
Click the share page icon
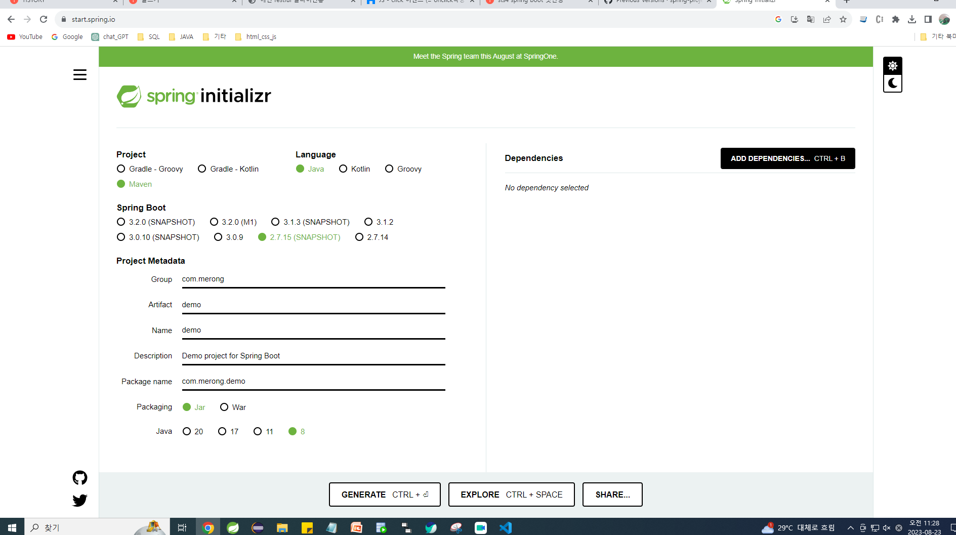(827, 19)
